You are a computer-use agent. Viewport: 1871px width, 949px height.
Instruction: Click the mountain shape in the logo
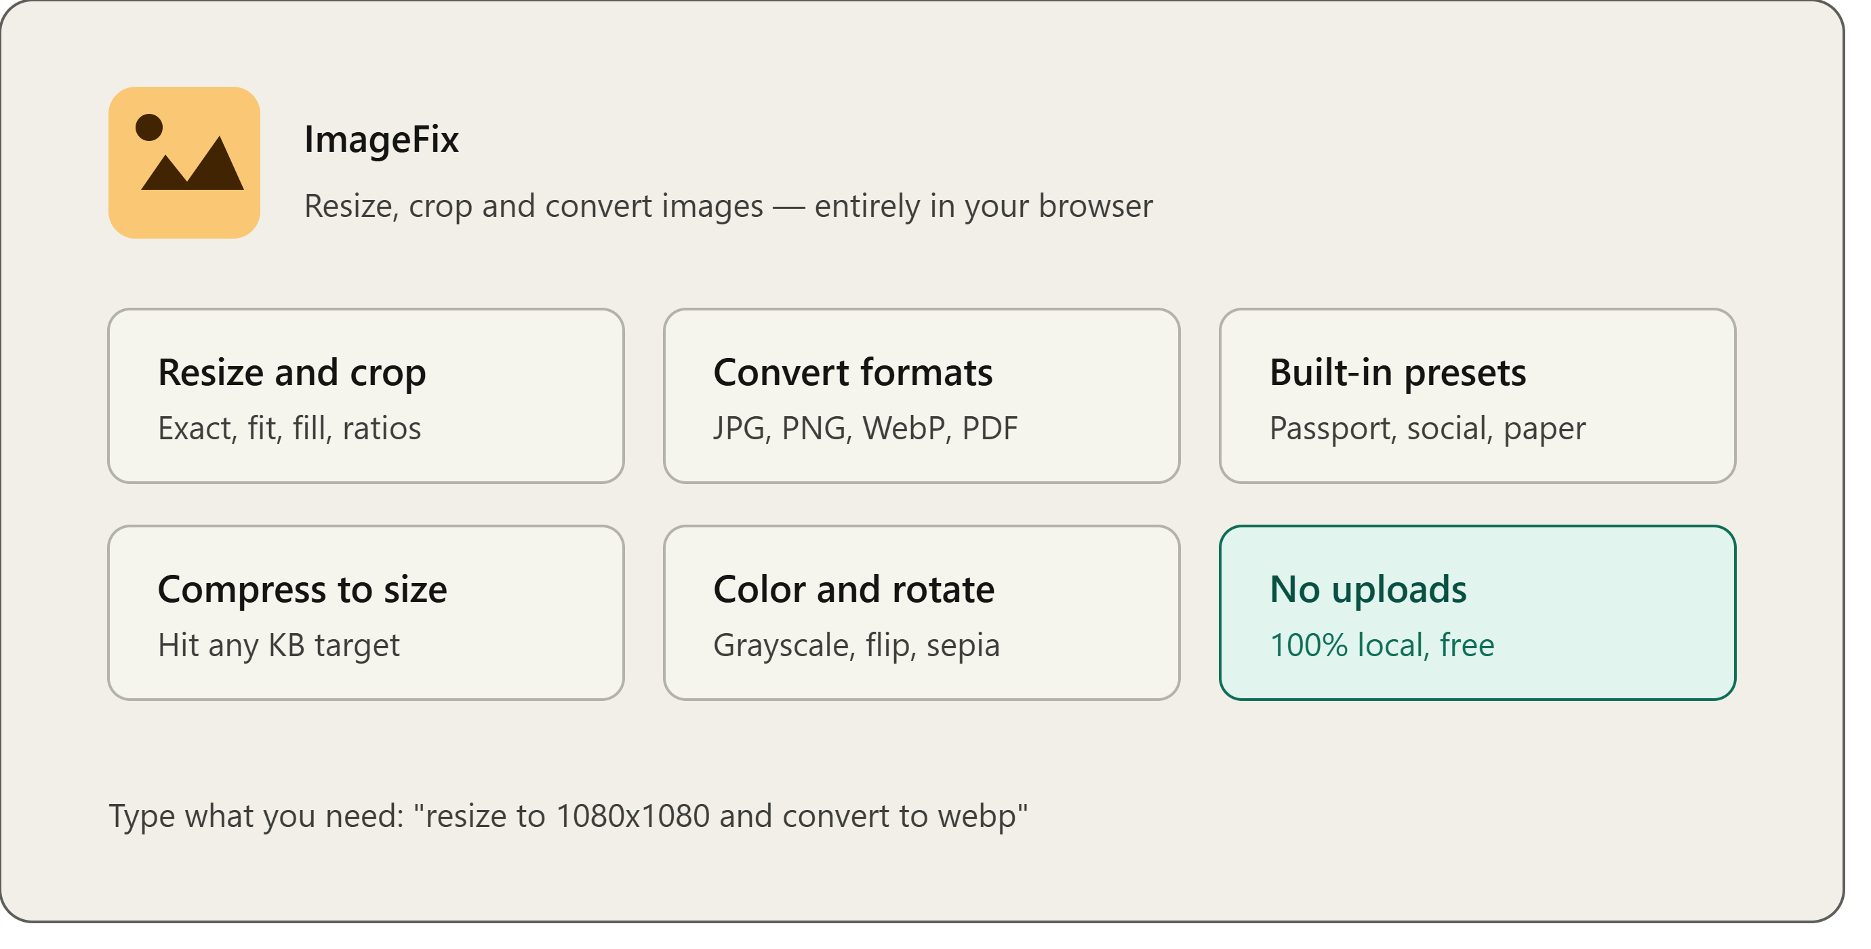(193, 163)
